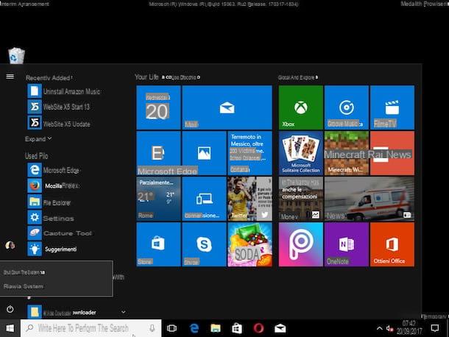Click the power button in Start
The image size is (449, 337).
click(10, 309)
